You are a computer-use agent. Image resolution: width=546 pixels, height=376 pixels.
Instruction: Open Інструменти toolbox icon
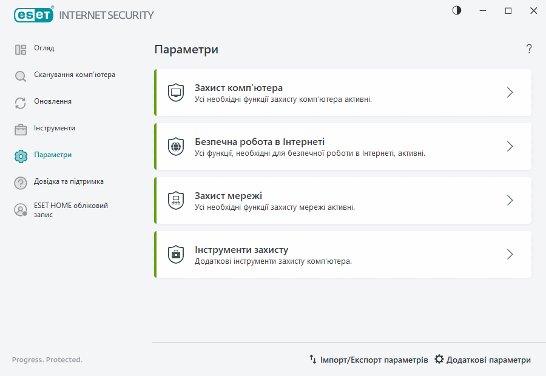(20, 128)
